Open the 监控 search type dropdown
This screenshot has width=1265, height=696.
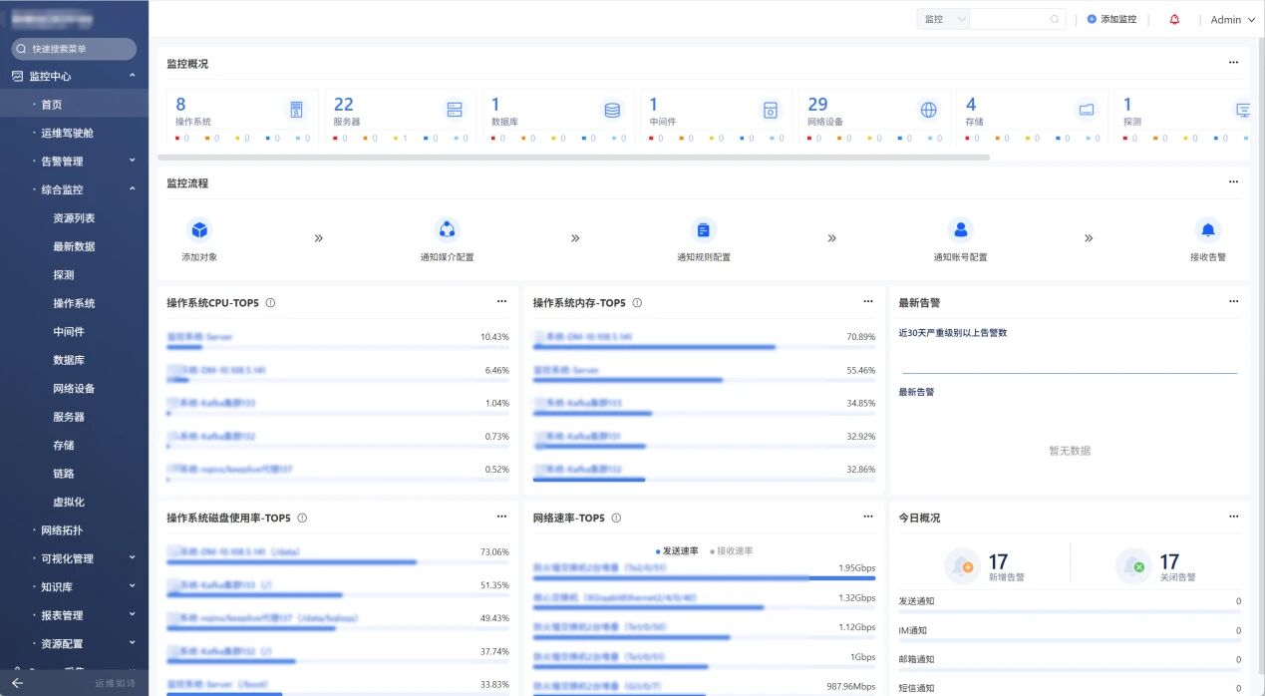point(943,19)
